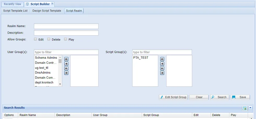This screenshot has width=256, height=119.
Task: Click the Edit column header
Action: tap(201, 115)
